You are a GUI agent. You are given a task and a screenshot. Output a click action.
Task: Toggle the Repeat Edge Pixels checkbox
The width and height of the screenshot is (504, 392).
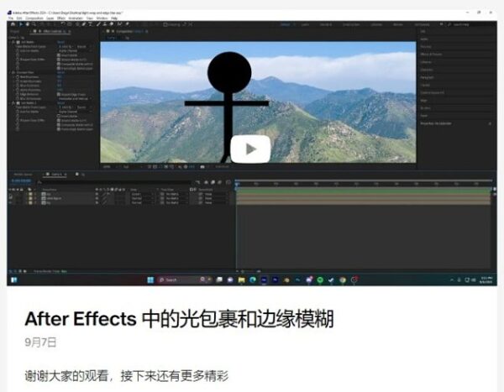point(59,95)
